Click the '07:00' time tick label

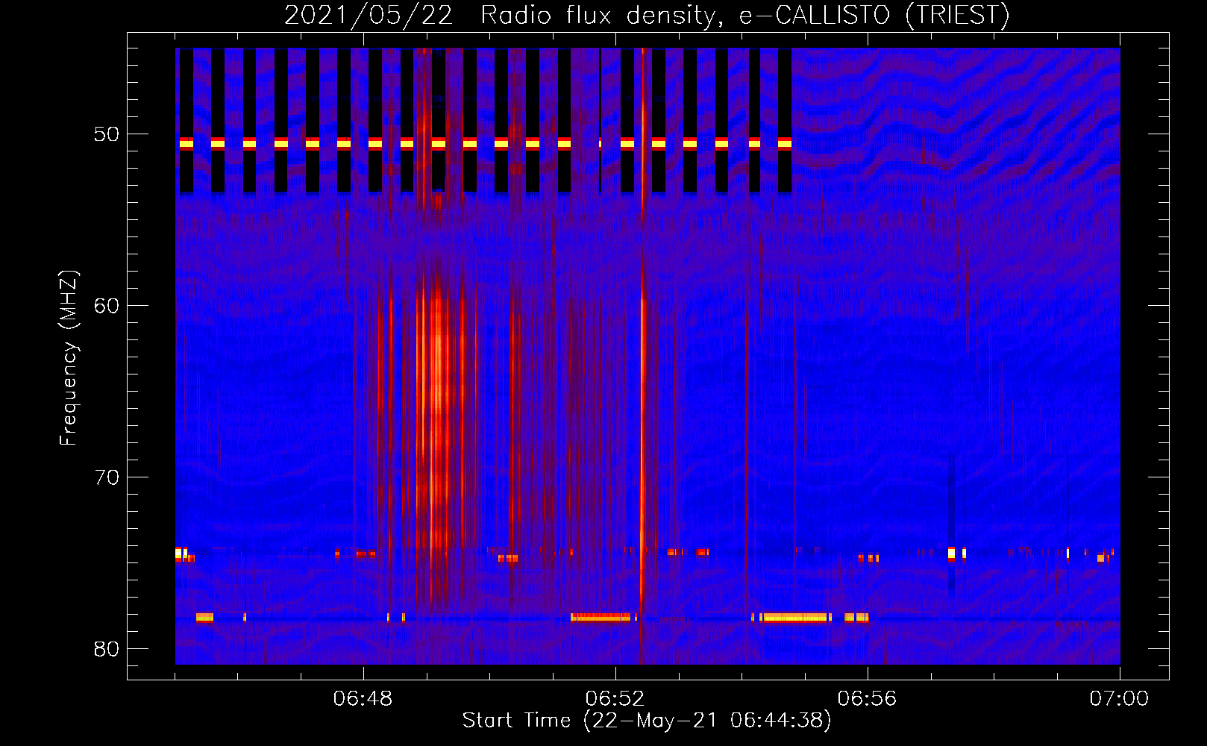[1120, 699]
